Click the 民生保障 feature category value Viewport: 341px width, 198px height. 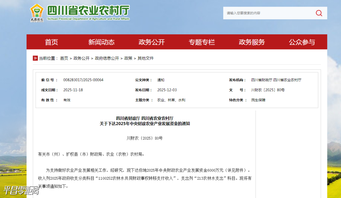pos(258,100)
